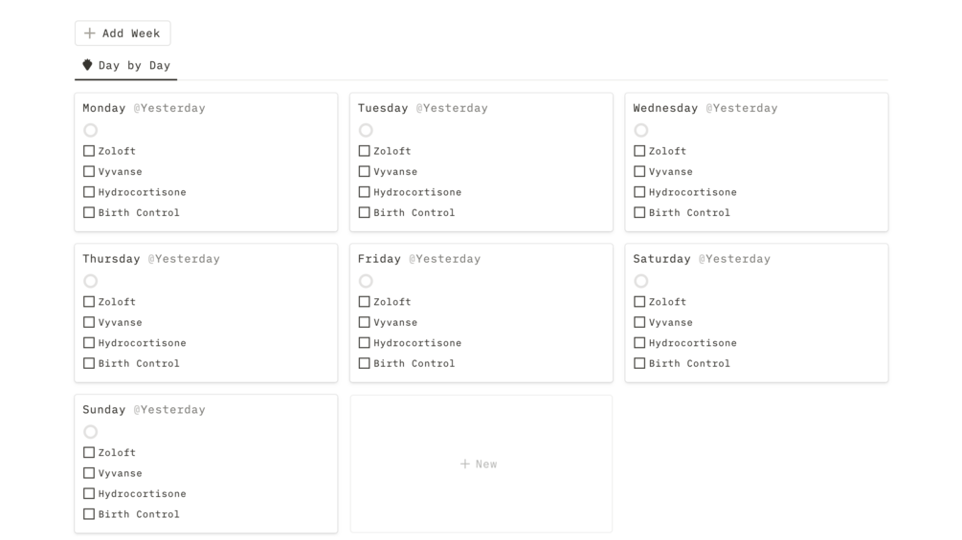Viewport: 962px width, 540px height.
Task: Click the @Yesterday date on Monday
Action: point(169,108)
